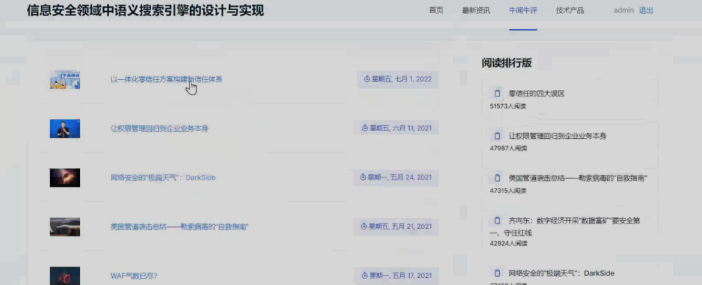Click clipboard icon beside 齐向东 ranking entry
Viewport: 702px width, 285px height.
point(497,221)
